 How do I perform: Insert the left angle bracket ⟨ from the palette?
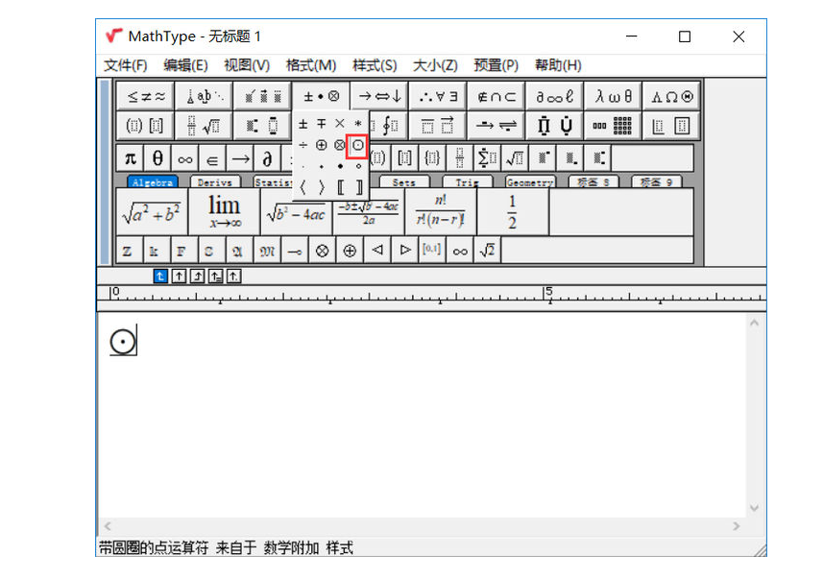pos(303,187)
